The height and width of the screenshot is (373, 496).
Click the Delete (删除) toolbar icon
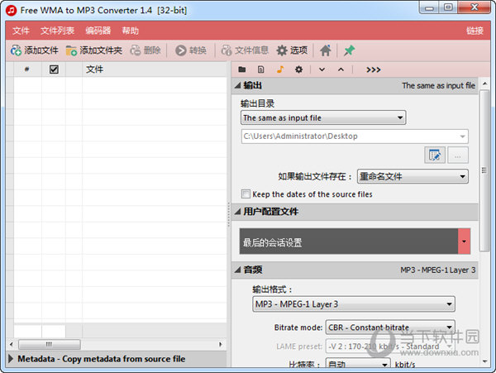tap(136, 50)
